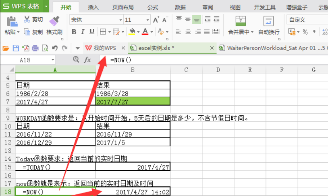Decrease font size with the A- icon
The width and height of the screenshot is (328, 196).
(165, 20)
